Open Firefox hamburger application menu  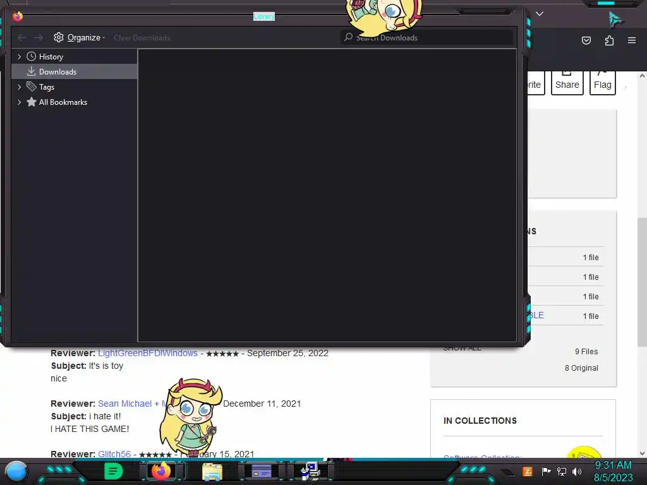coord(632,40)
